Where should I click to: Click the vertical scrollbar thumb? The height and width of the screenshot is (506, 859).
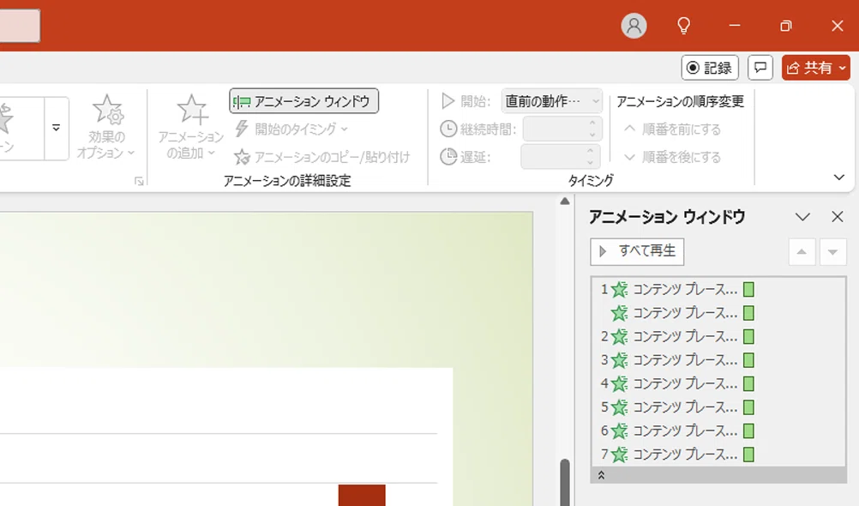point(565,483)
